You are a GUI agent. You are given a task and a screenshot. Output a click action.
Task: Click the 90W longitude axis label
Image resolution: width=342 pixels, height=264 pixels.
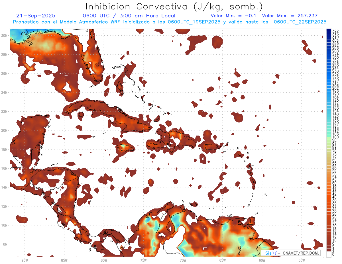click(25, 260)
